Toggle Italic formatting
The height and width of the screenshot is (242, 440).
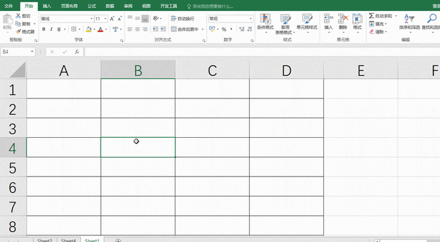click(x=51, y=29)
